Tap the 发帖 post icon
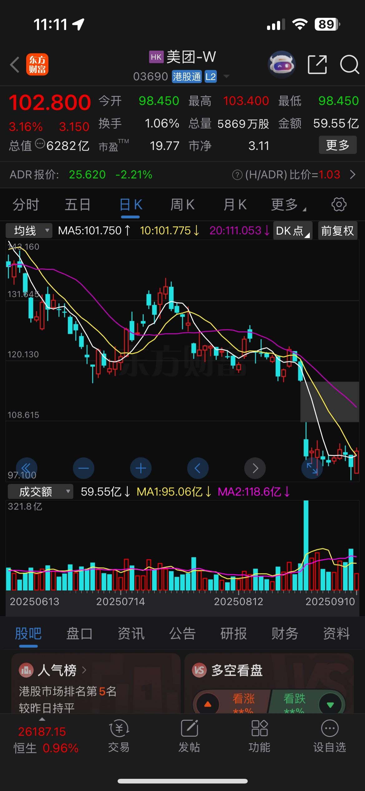 [189, 728]
